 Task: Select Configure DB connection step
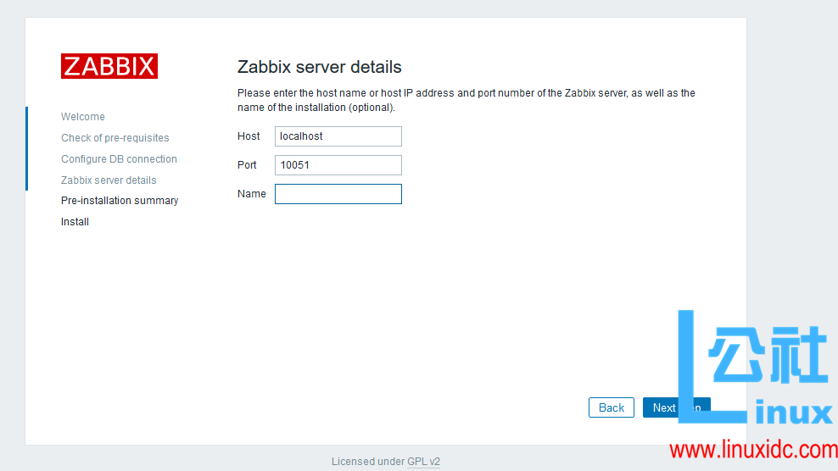[x=119, y=159]
